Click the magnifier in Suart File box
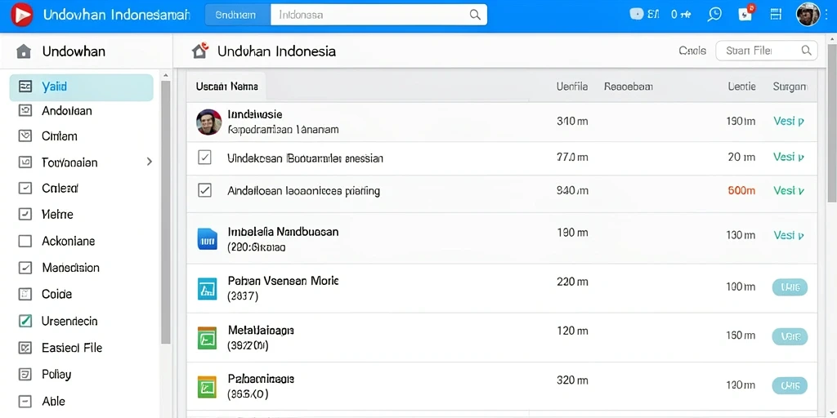This screenshot has height=418, width=837. [807, 51]
